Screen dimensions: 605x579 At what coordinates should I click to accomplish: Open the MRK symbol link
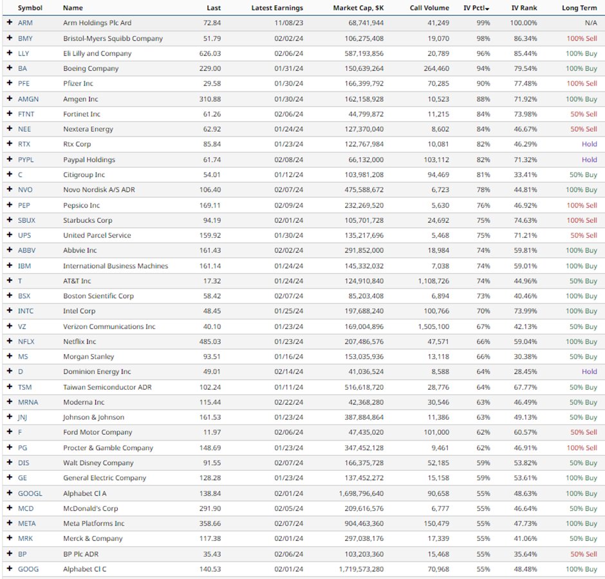[x=26, y=538]
